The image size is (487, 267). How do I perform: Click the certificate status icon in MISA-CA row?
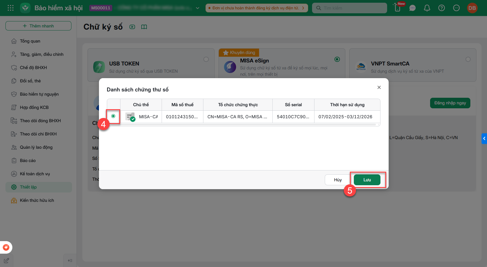click(130, 117)
